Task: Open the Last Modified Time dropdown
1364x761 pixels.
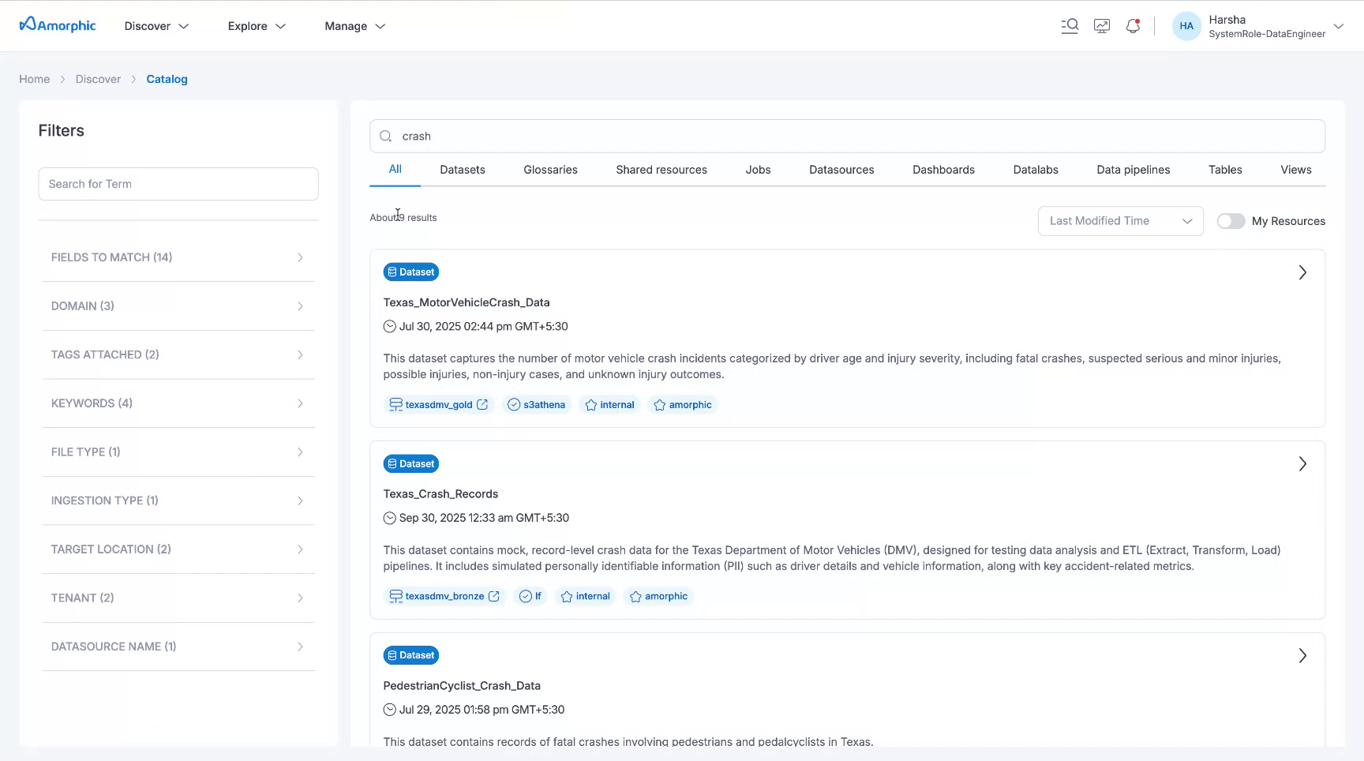Action: (x=1120, y=221)
